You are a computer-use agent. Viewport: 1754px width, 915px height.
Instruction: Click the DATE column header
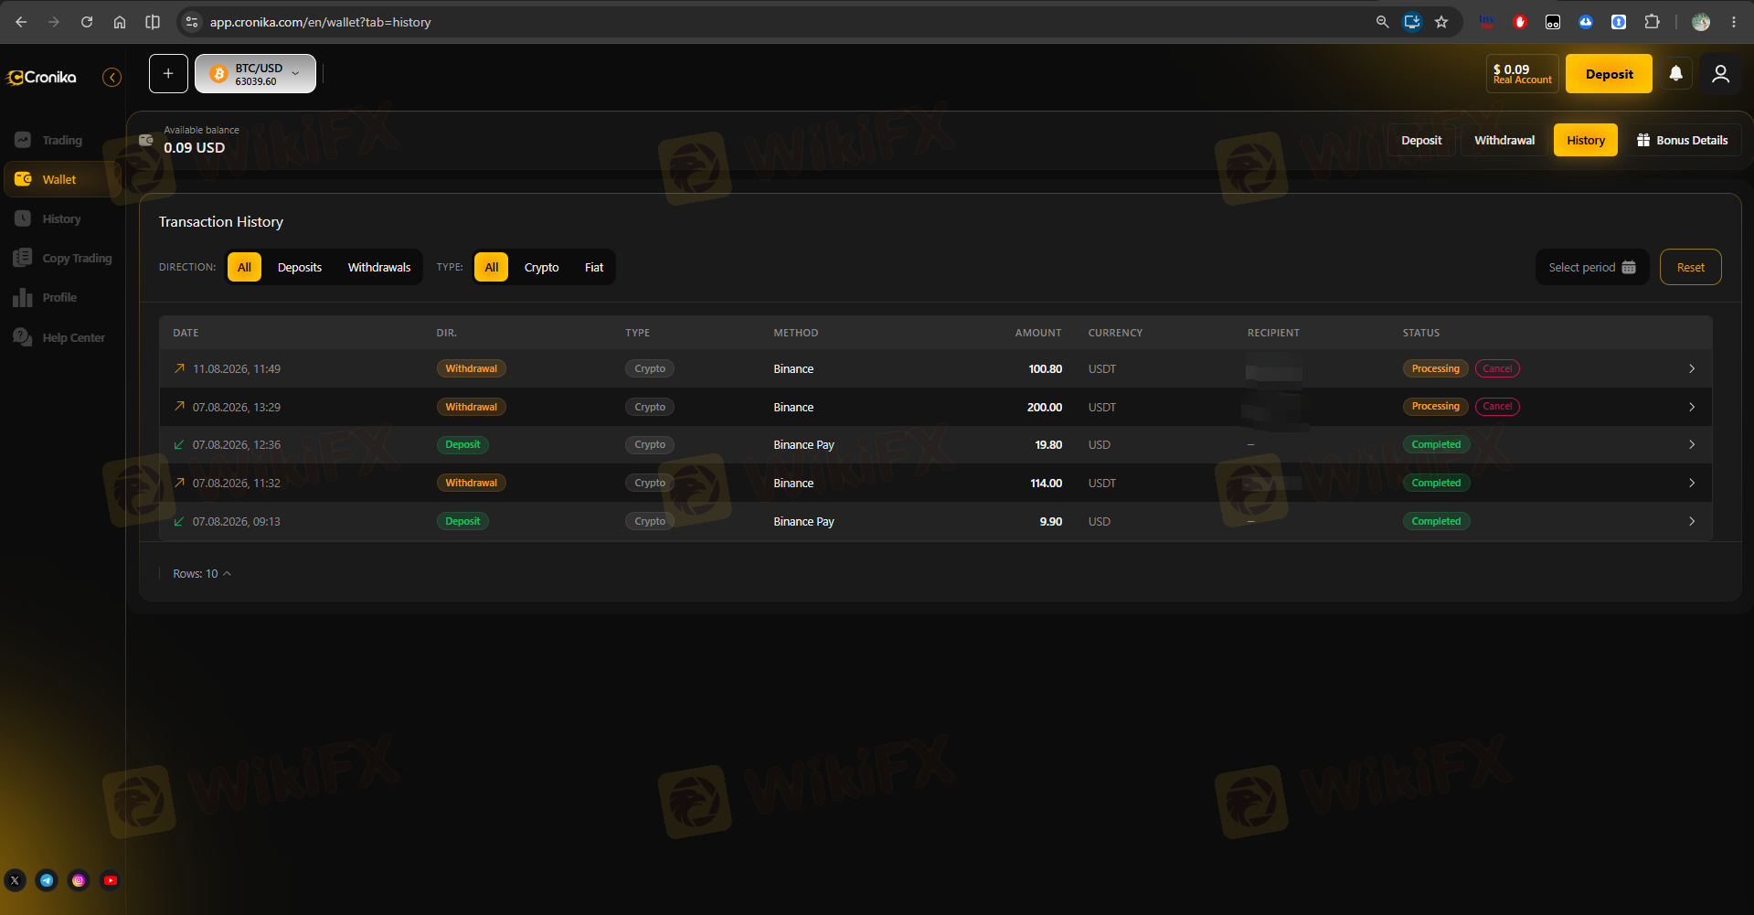(186, 333)
